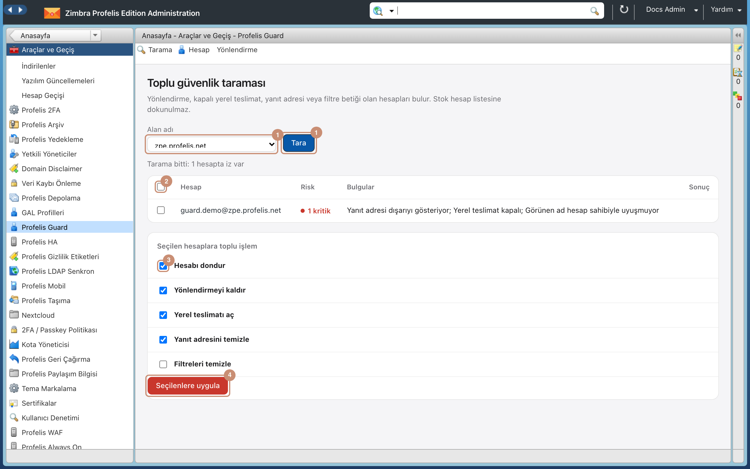Viewport: 750px width, 469px height.
Task: Click the search magnifier icon in search bar
Action: tap(594, 11)
